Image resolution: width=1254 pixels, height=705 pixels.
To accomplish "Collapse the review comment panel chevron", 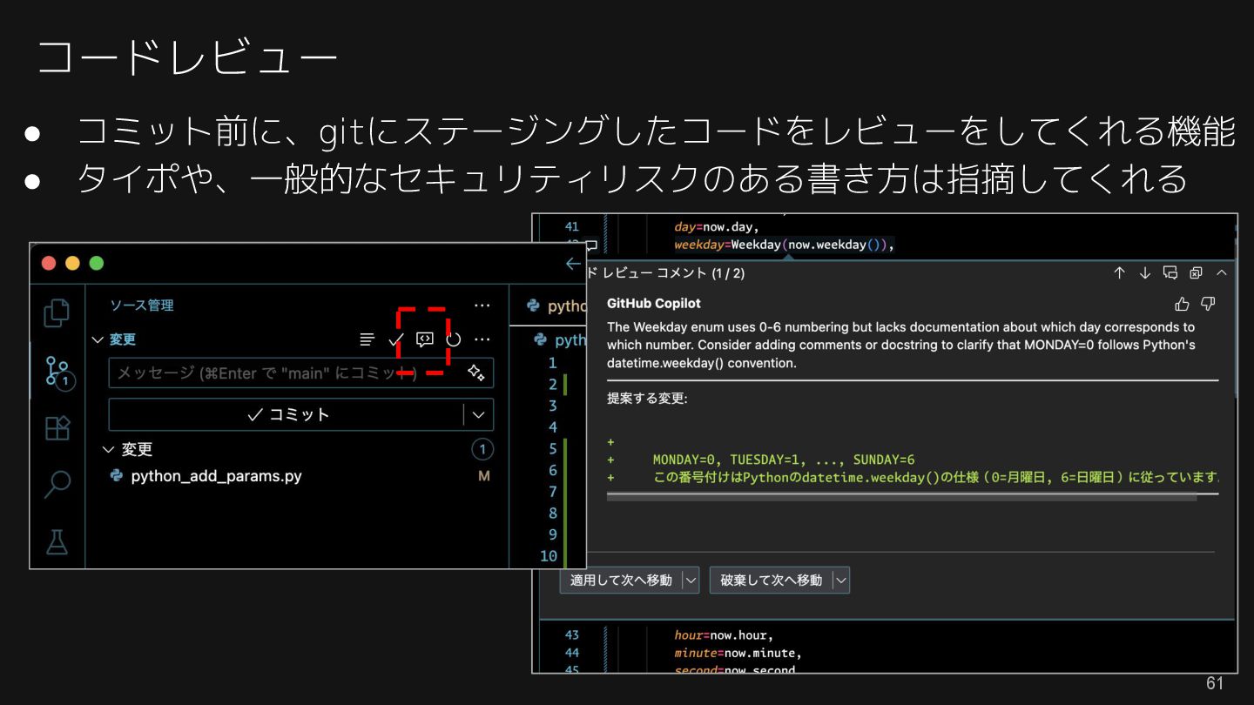I will 1221,272.
